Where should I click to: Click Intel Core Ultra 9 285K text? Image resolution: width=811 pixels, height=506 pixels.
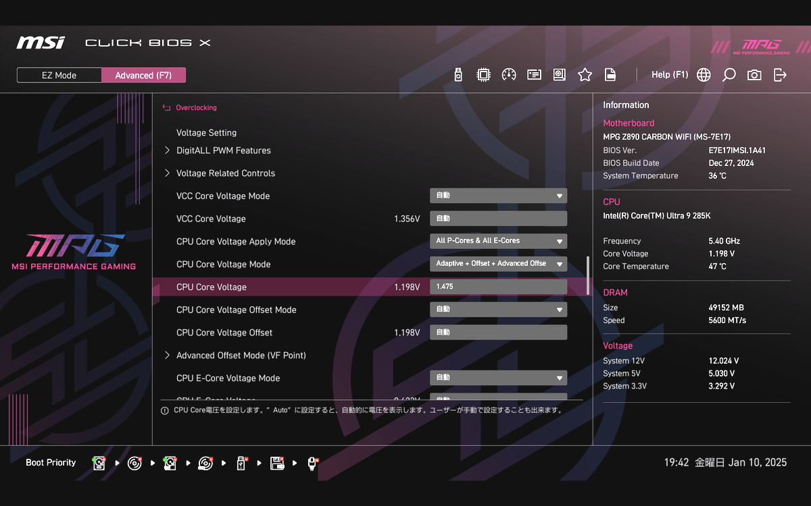point(657,216)
